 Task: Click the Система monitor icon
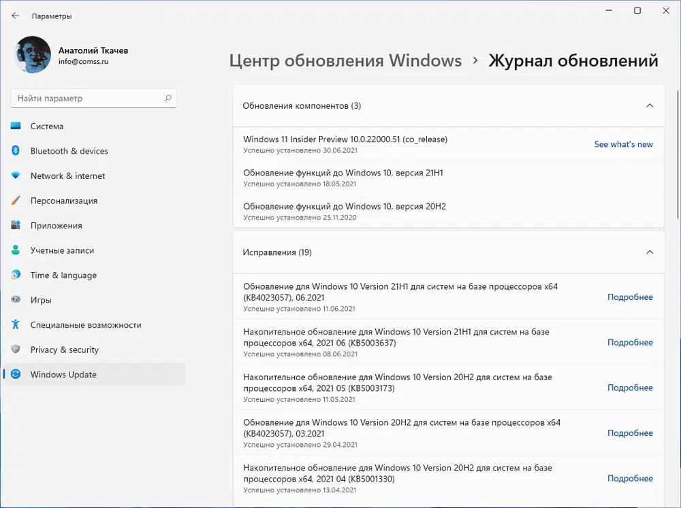point(16,126)
